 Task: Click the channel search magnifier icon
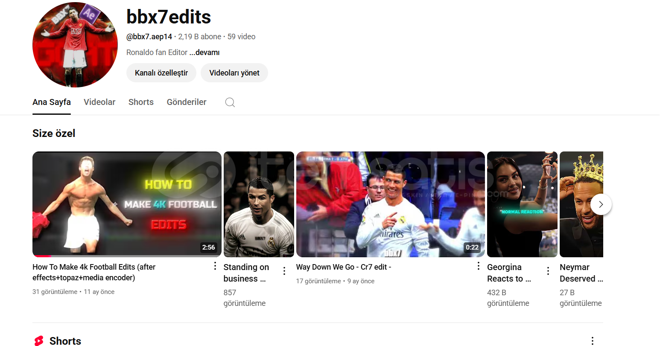pyautogui.click(x=230, y=102)
